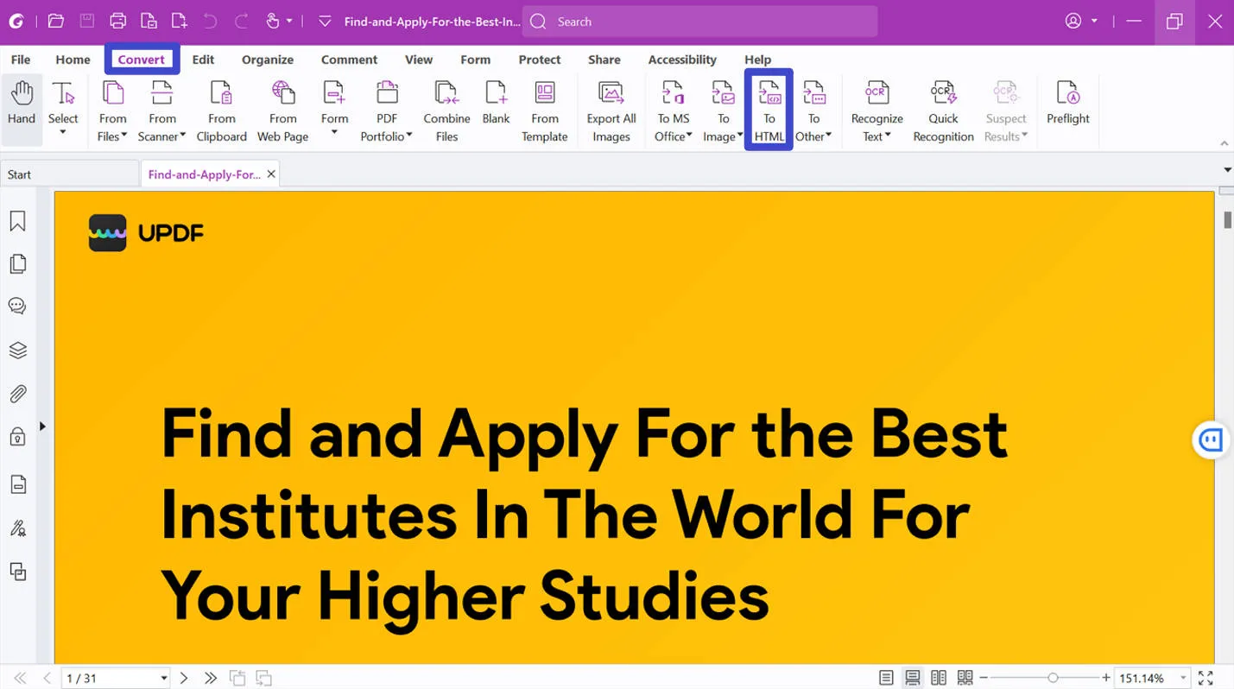This screenshot has height=689, width=1234.
Task: Switch to Protect ribbon tab
Action: pyautogui.click(x=540, y=60)
